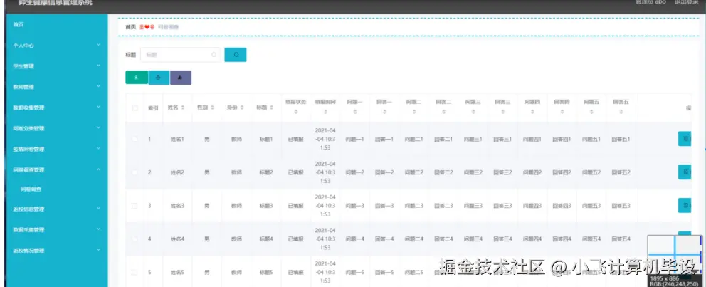This screenshot has height=287, width=706.
Task: Expand 疫情问卷管理 sidebar chevron
Action: coord(98,149)
